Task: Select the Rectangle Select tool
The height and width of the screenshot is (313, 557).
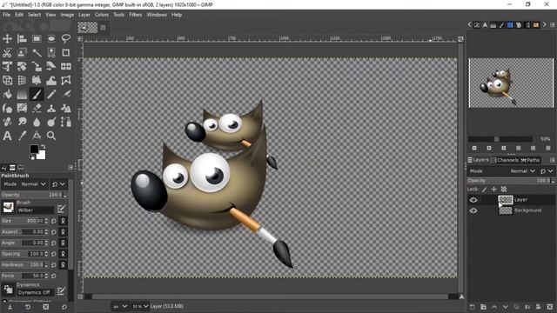Action: point(37,38)
